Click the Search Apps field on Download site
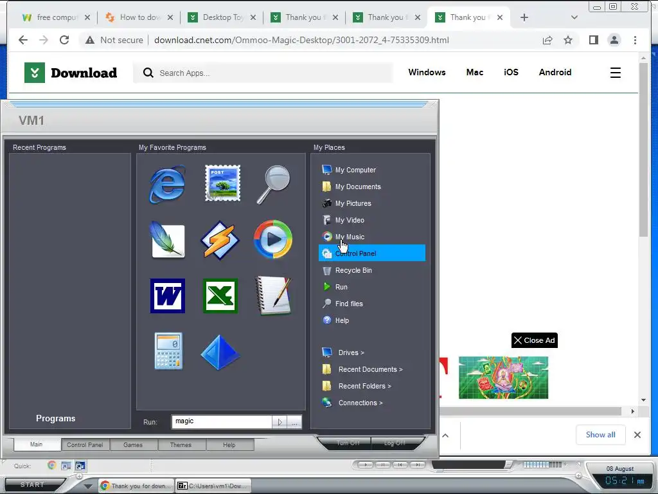The width and height of the screenshot is (658, 494). click(263, 73)
